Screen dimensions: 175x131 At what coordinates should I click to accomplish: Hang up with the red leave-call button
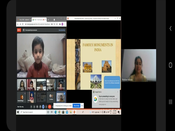pyautogui.click(x=50, y=107)
